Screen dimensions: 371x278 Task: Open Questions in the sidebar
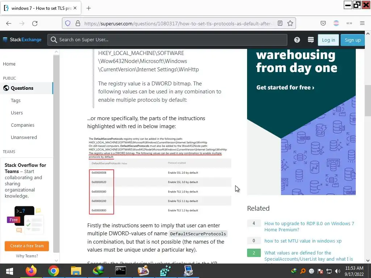click(x=26, y=88)
